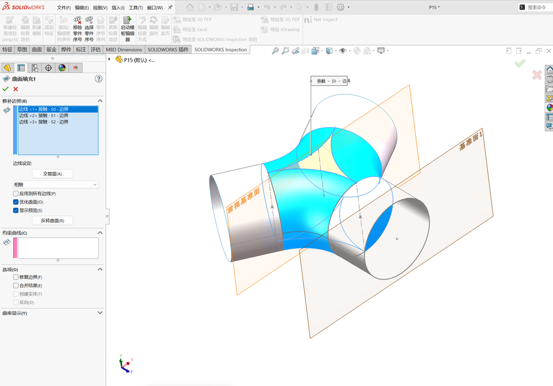Collapse the 修补边界(B) section
The image size is (553, 386).
coord(100,101)
